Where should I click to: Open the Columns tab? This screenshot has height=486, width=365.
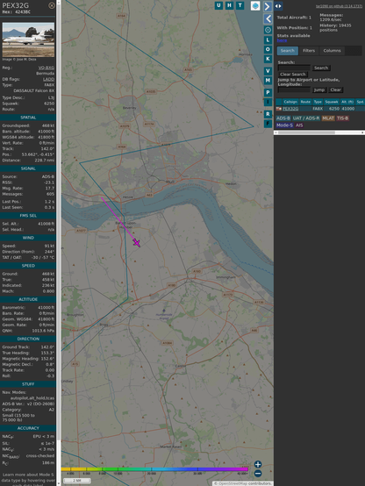(332, 51)
